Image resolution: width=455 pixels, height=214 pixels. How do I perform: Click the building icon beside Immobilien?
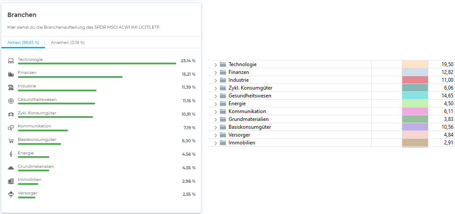(11, 181)
